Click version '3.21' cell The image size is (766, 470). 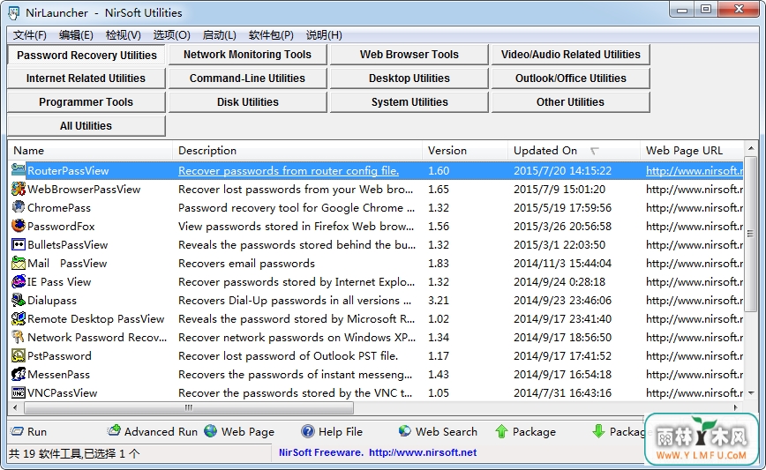click(x=439, y=301)
